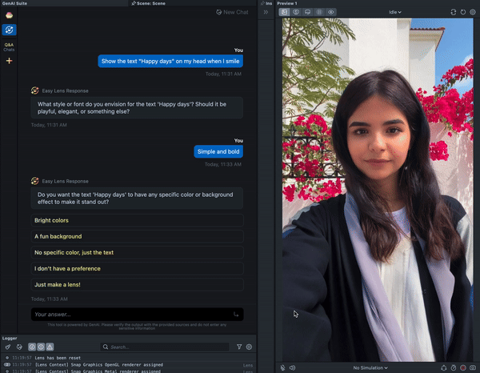Select the first preview mode icon
The width and height of the screenshot is (480, 373).
pyautogui.click(x=284, y=12)
